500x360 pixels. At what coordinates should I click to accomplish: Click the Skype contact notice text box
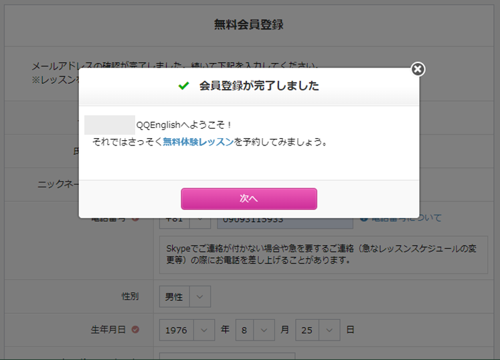pyautogui.click(x=323, y=255)
